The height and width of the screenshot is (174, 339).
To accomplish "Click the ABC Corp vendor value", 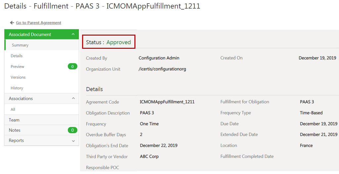I will [x=149, y=157].
